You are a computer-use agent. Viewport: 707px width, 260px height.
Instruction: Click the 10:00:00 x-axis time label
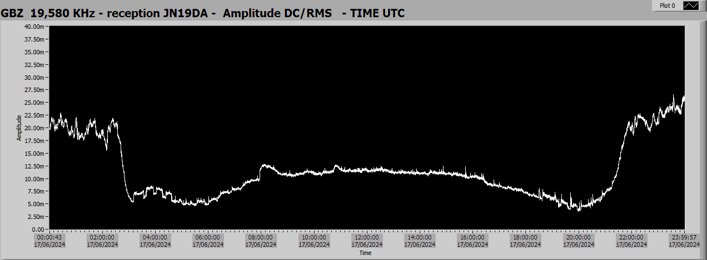click(313, 237)
